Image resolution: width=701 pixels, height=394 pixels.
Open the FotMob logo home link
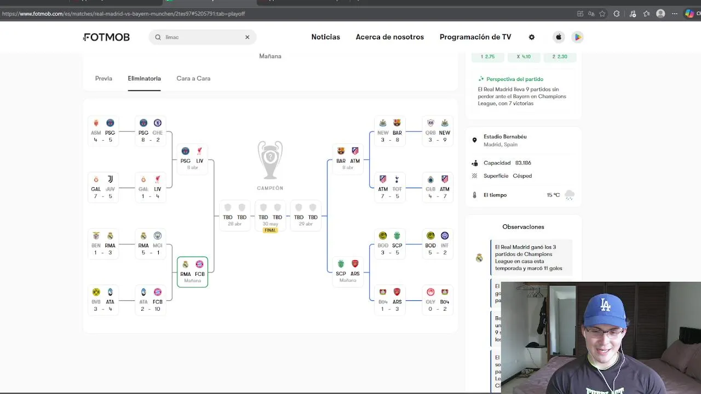click(107, 37)
